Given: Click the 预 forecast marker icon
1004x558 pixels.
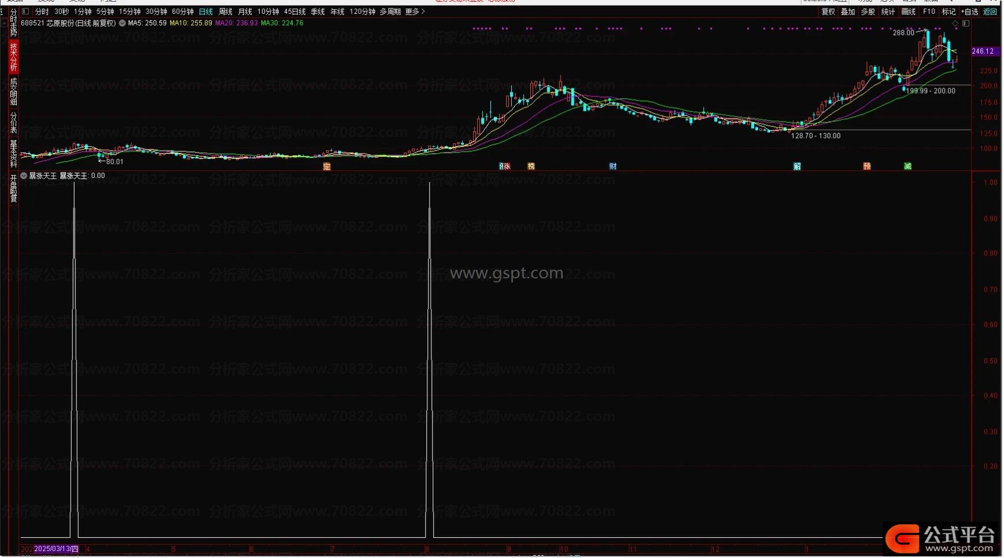Looking at the screenshot, I should [x=867, y=166].
